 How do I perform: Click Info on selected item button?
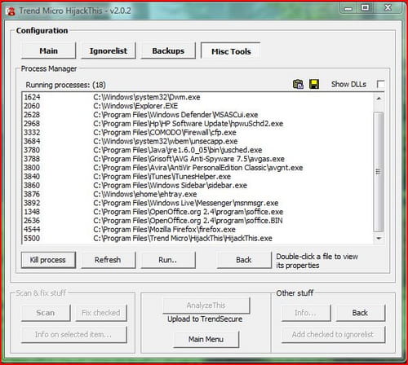[x=74, y=335]
